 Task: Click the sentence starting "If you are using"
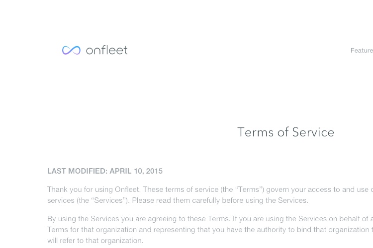pyautogui.click(x=302, y=219)
